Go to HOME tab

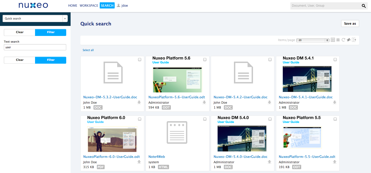pos(73,5)
